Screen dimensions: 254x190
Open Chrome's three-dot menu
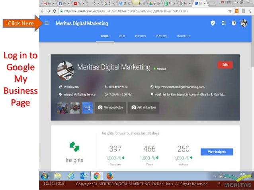pyautogui.click(x=250, y=11)
